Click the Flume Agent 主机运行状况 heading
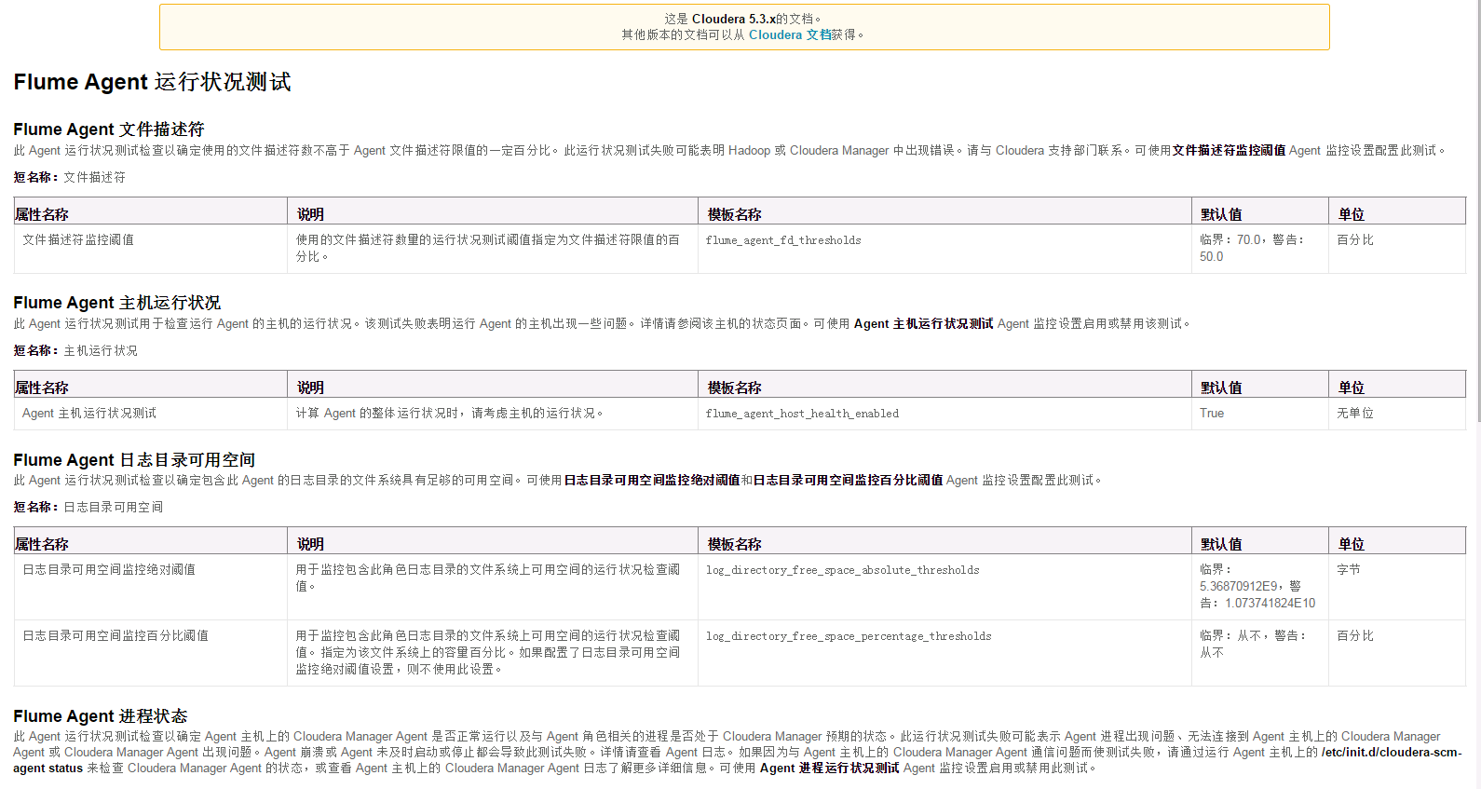Screen dimensions: 1481x789 pyautogui.click(x=116, y=303)
